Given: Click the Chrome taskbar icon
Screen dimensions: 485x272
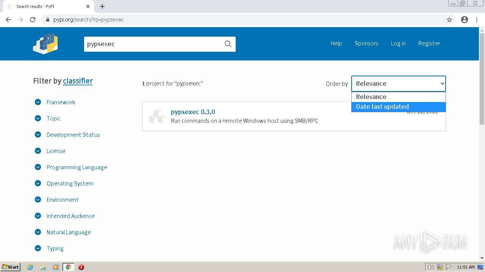Looking at the screenshot, I should [x=68, y=267].
